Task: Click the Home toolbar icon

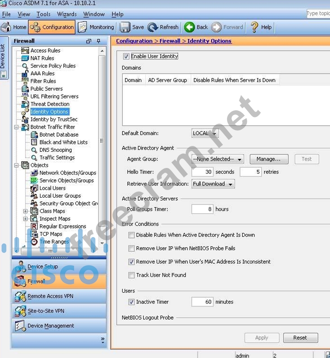Action: pyautogui.click(x=6, y=27)
